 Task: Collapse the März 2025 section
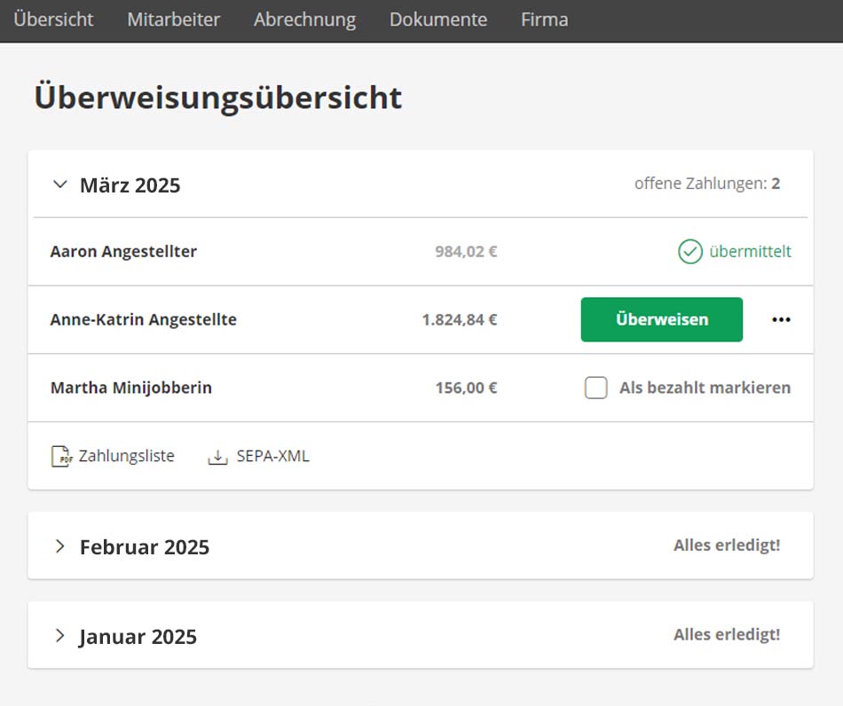coord(60,184)
